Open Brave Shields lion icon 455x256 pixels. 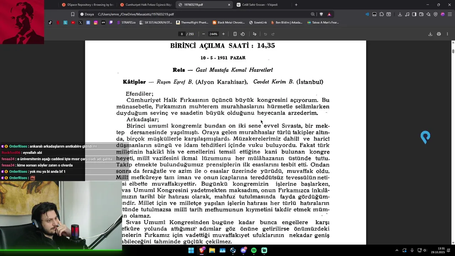point(321,14)
